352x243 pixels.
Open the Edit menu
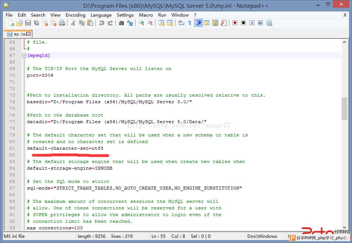point(22,15)
